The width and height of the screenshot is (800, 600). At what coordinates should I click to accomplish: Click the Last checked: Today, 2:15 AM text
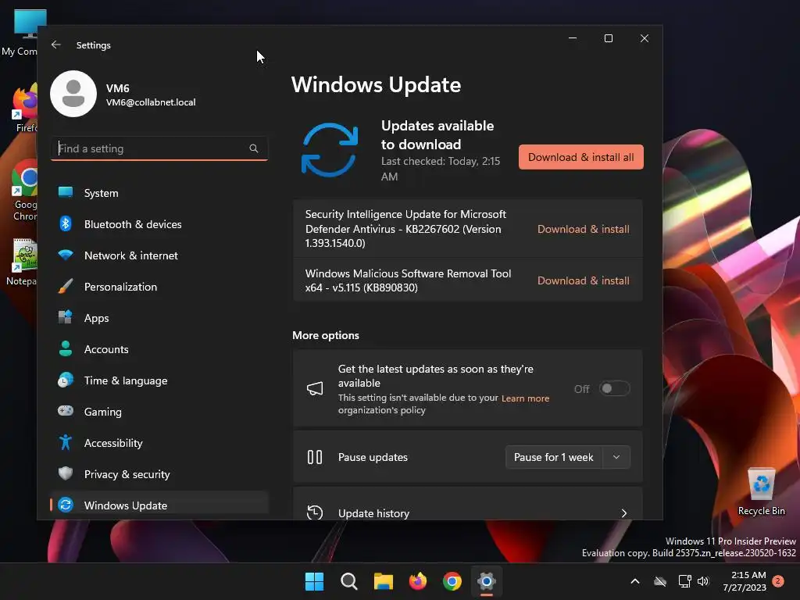point(441,169)
